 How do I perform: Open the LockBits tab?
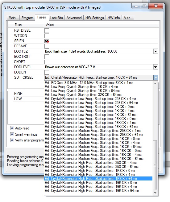(57, 18)
